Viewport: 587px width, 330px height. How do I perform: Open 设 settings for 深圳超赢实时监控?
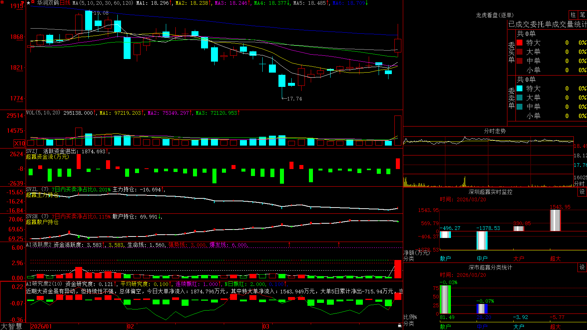tap(582, 192)
